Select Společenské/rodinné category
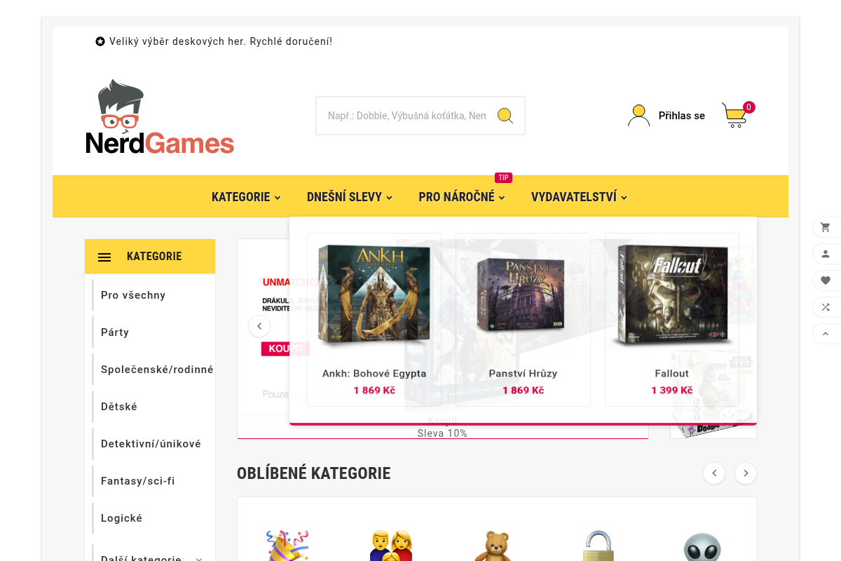The width and height of the screenshot is (841, 561). (x=157, y=370)
